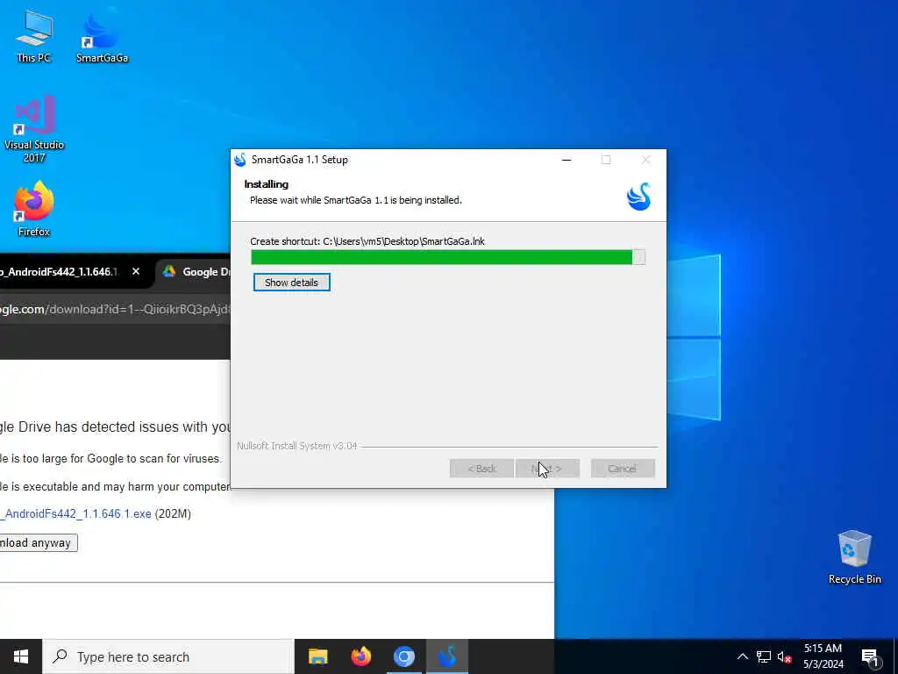This screenshot has width=898, height=674.
Task: Click the disabled Back button in installer
Action: tap(481, 469)
